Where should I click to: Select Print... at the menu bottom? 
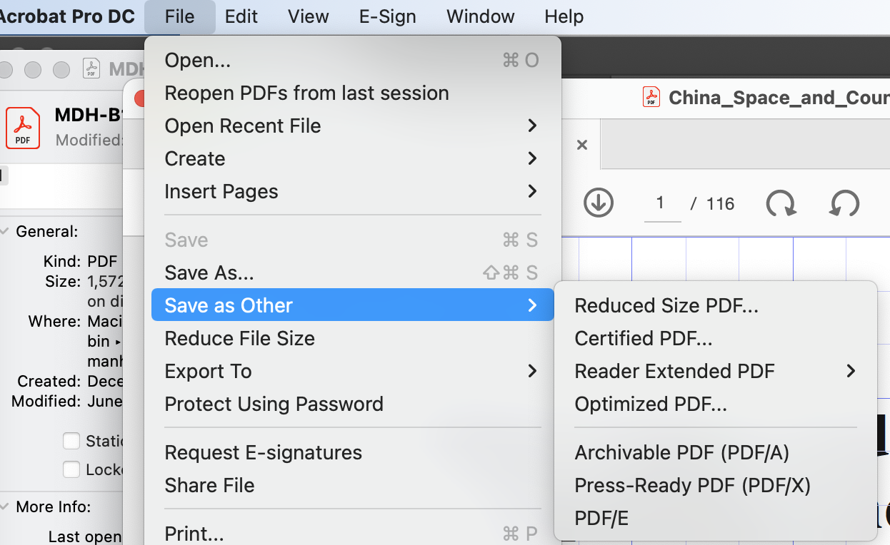point(193,533)
